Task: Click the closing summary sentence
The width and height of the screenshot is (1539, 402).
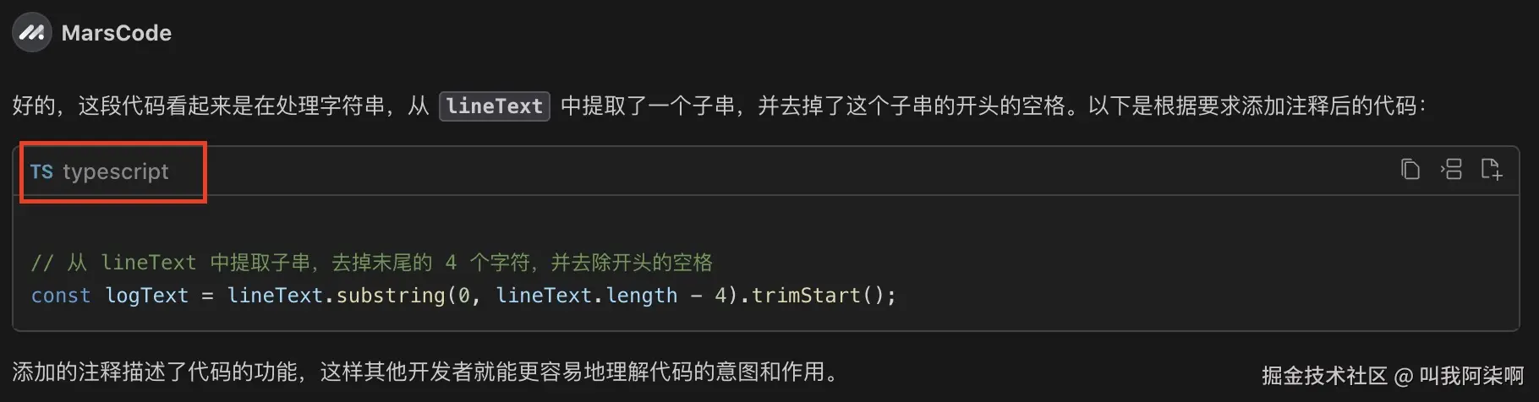Action: 426,372
